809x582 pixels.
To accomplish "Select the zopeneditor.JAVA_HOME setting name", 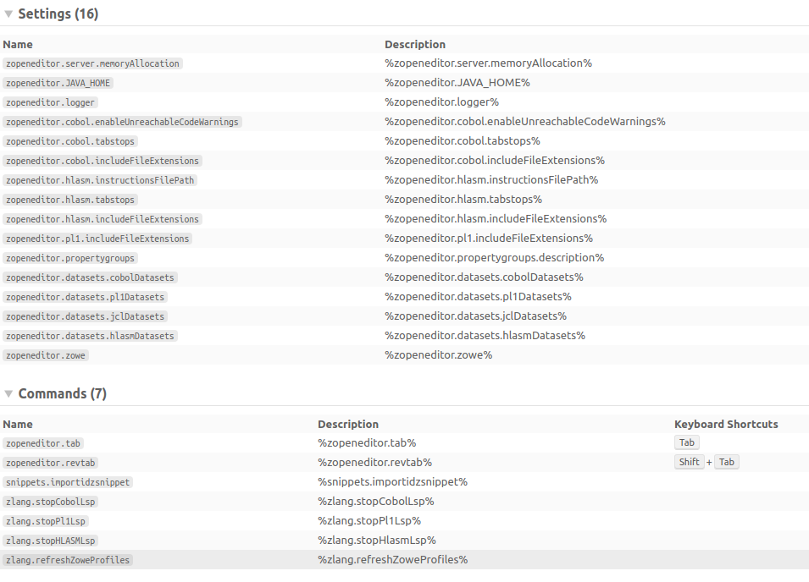I will (57, 82).
